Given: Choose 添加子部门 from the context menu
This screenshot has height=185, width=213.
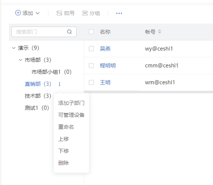Looking at the screenshot, I should [x=71, y=103].
